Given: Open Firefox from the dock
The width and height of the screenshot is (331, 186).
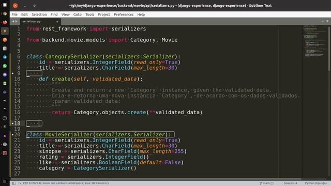Looking at the screenshot, I should (5, 22).
